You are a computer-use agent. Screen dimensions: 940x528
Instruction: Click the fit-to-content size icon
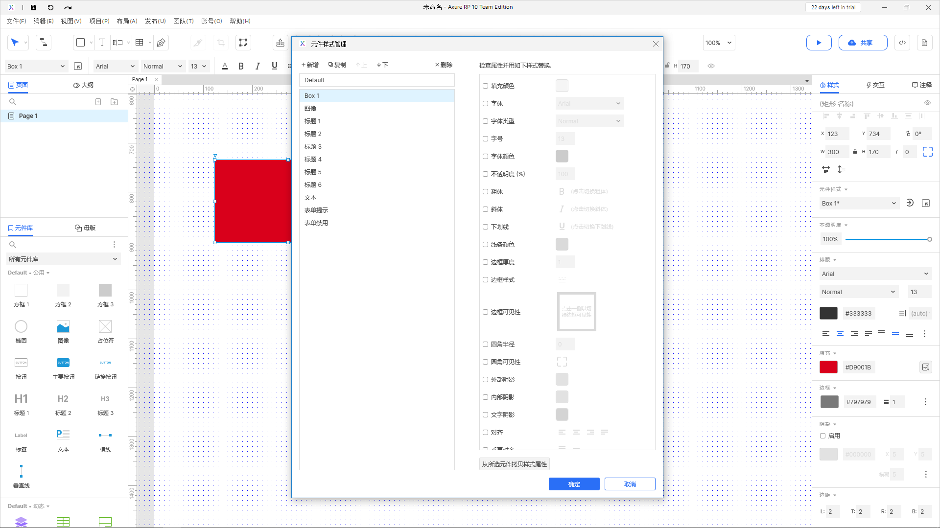(x=927, y=152)
